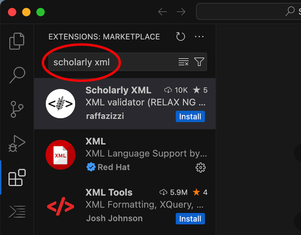Navigate forward using the arrow
Viewport: 301px width, 235px height.
(181, 11)
